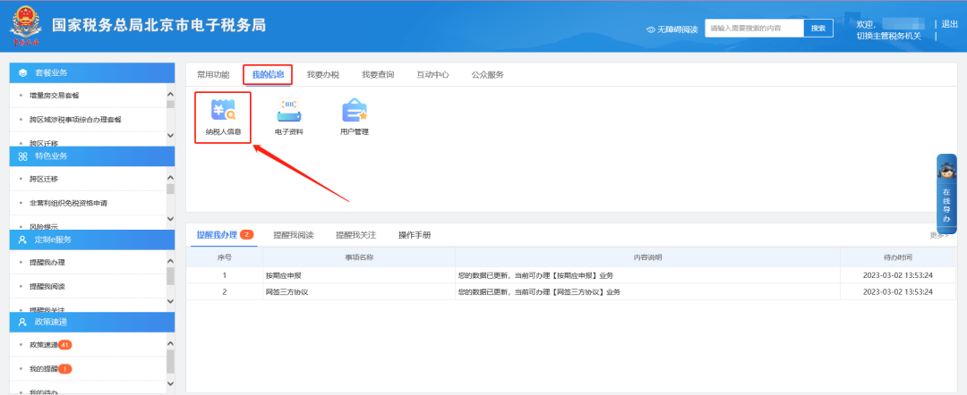The width and height of the screenshot is (967, 395).
Task: Click the tax bureau emblem logo
Action: pyautogui.click(x=25, y=26)
